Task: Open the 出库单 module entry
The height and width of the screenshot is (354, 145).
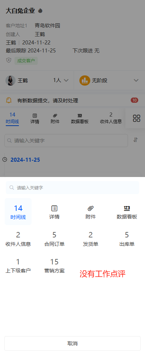Action: [127, 239]
